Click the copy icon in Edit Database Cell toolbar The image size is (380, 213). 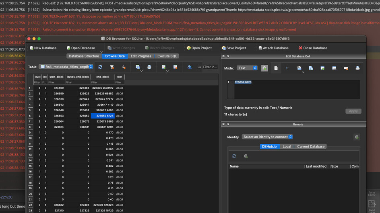[x=311, y=68]
